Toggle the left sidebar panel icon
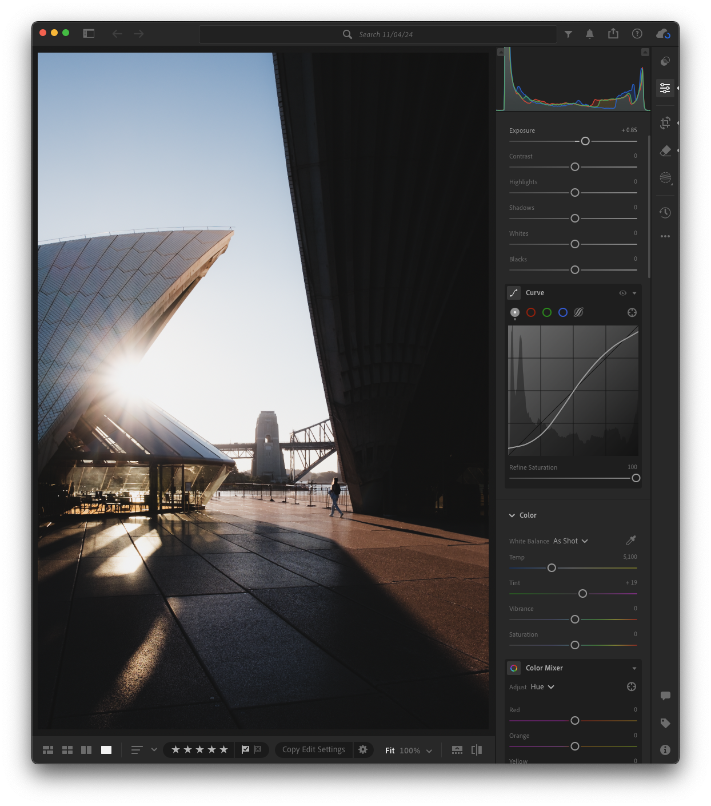Image resolution: width=711 pixels, height=806 pixels. [89, 34]
